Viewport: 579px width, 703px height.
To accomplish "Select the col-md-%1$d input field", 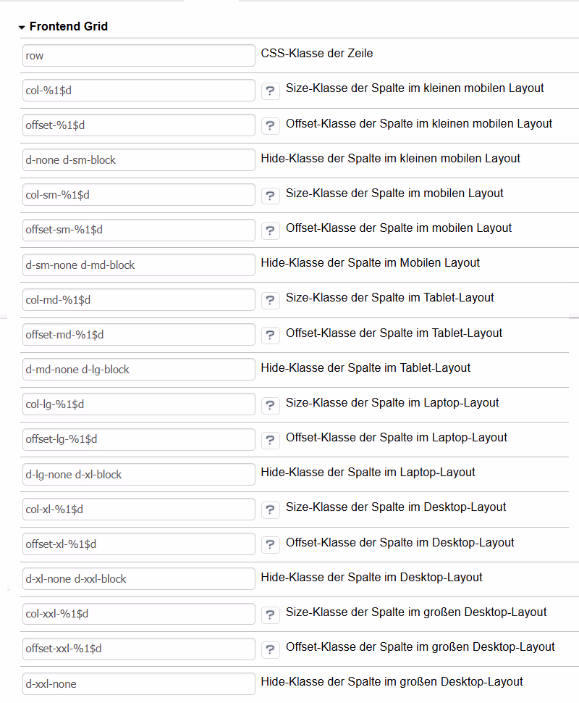I will tap(139, 300).
